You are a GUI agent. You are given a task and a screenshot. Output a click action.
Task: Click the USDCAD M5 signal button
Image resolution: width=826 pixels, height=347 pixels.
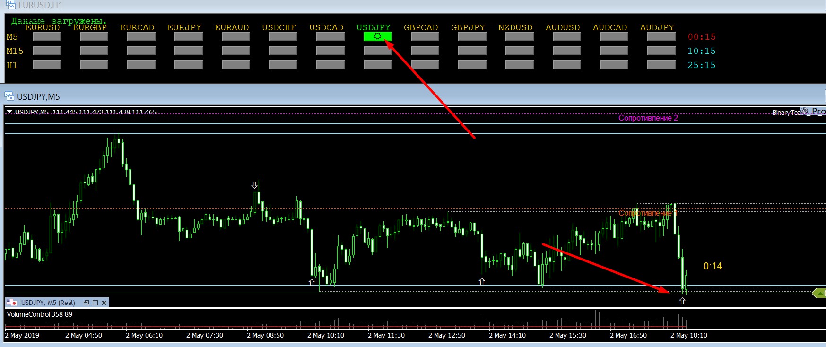click(330, 36)
